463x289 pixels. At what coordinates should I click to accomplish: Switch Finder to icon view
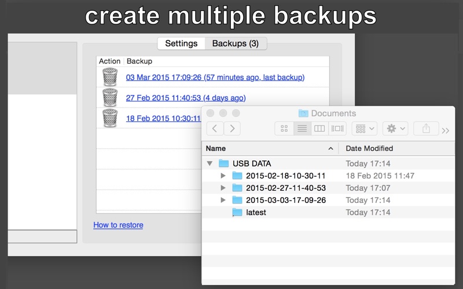(x=284, y=128)
